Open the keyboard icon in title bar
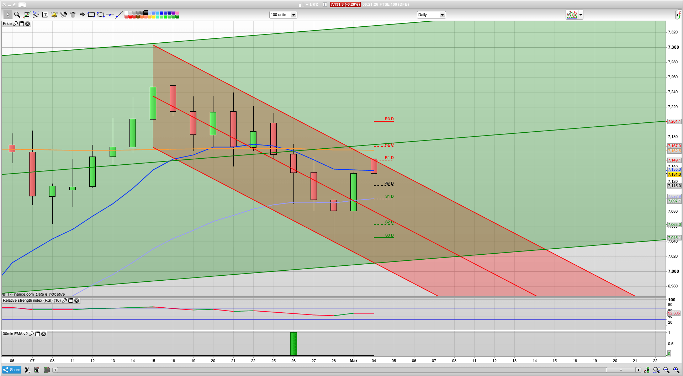Viewport: 683px width, 376px height. pos(22,5)
